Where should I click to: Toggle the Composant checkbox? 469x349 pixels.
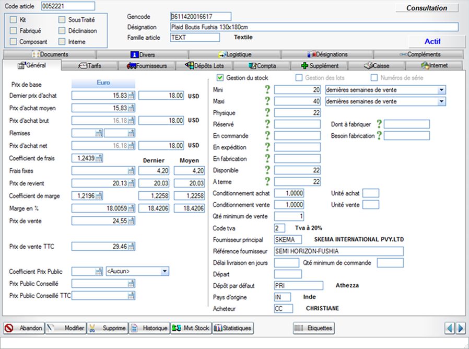[13, 42]
